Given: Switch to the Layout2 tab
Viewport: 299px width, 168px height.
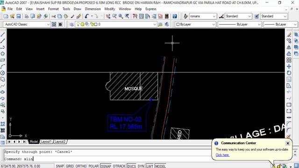Looking at the screenshot, I should click(60, 142).
